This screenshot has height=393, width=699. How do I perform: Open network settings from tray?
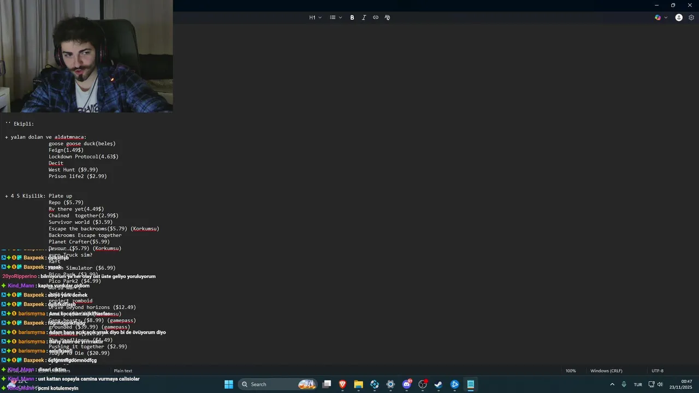(x=651, y=384)
